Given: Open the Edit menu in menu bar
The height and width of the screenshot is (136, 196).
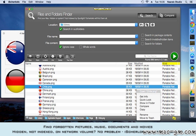Looking at the screenshot, I should 31,2.
